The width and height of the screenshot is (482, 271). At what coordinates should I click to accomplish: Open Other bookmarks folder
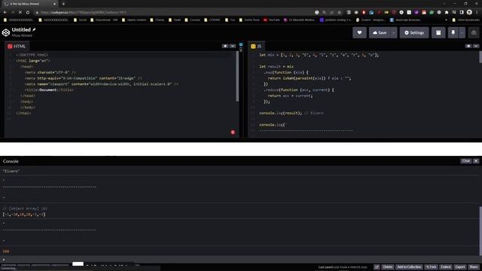[x=465, y=20]
